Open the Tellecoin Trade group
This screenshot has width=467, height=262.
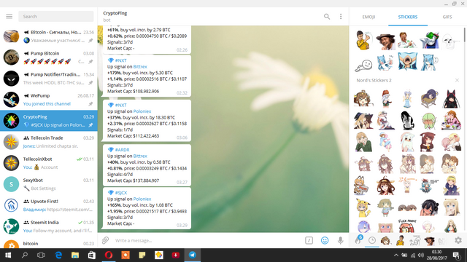49,142
